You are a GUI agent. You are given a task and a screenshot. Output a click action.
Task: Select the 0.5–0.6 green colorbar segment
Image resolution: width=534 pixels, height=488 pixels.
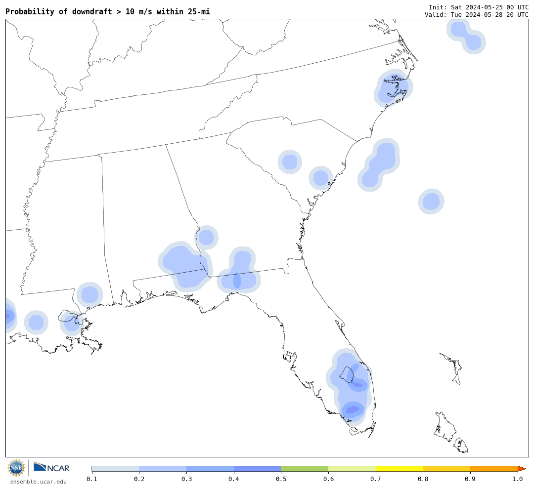point(305,469)
